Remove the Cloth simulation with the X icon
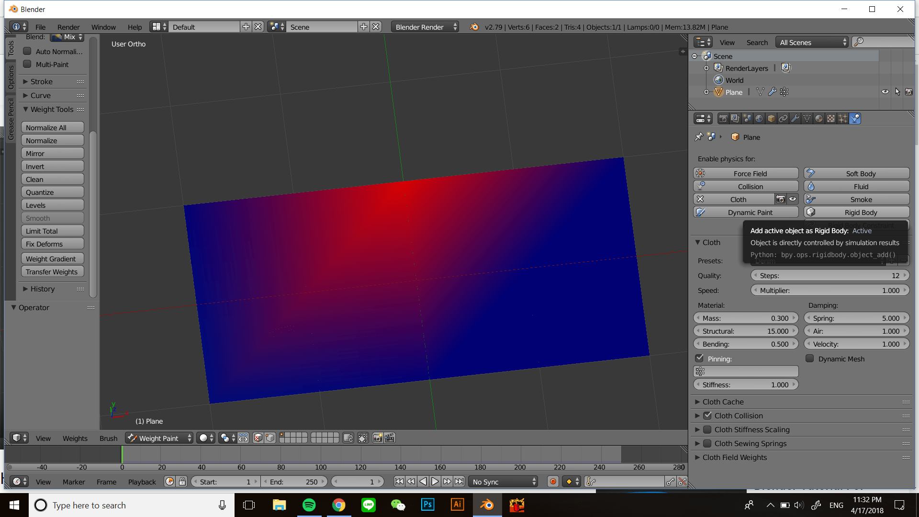 700,199
